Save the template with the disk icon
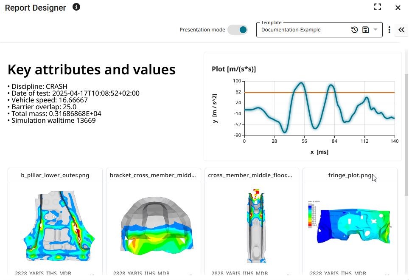 (x=365, y=30)
